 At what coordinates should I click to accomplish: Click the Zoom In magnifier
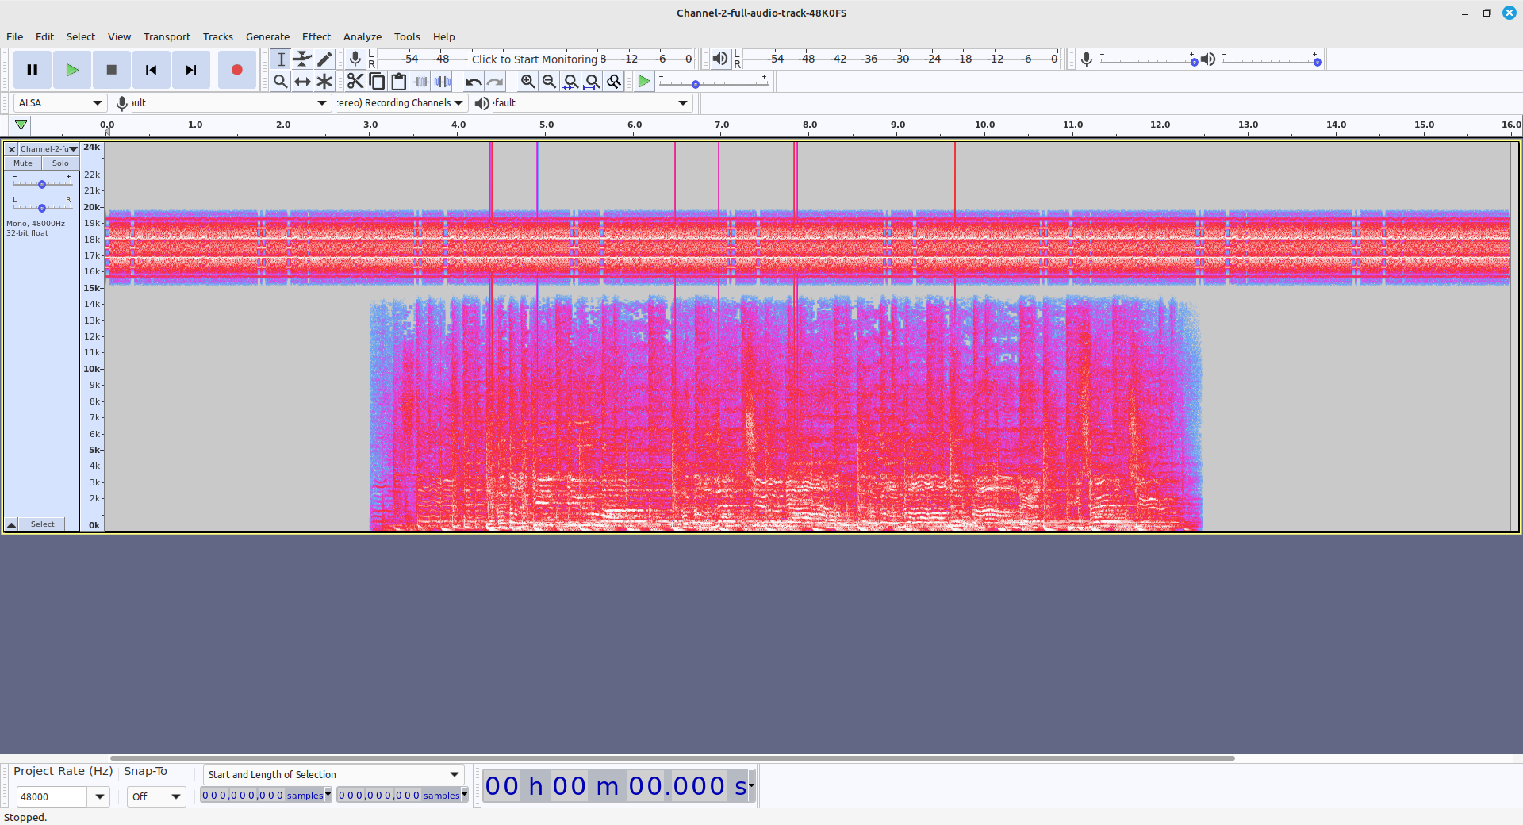tap(527, 82)
